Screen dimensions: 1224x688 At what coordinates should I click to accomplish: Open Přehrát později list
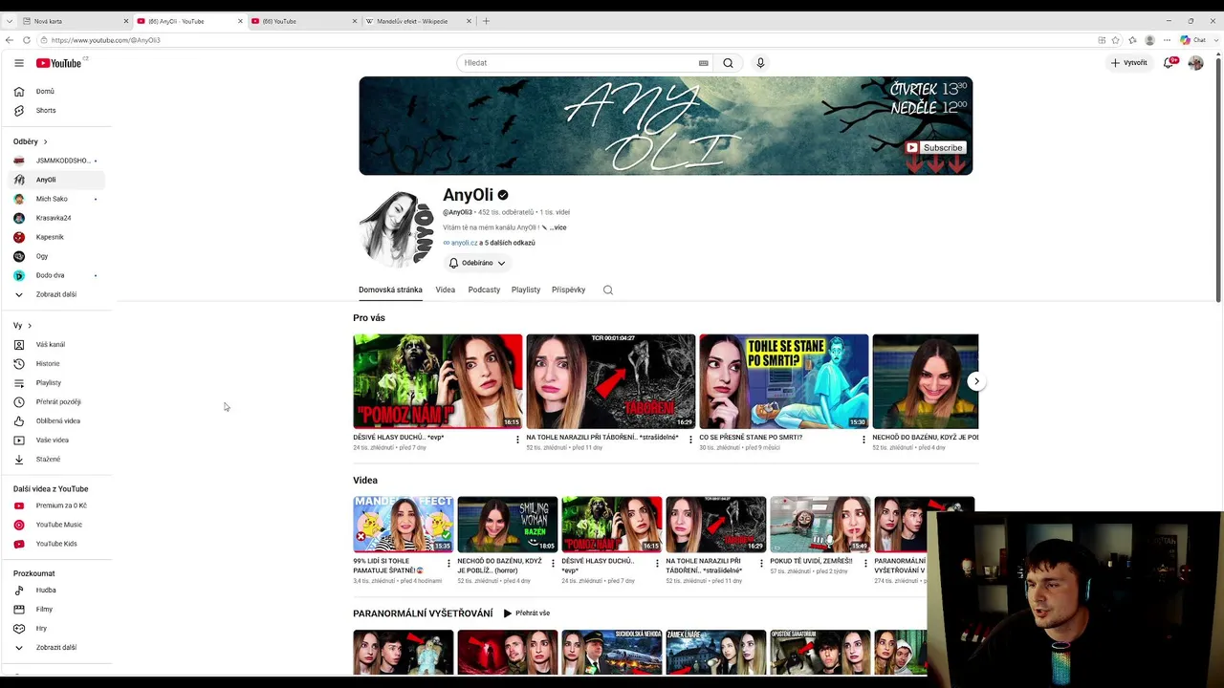point(56,402)
